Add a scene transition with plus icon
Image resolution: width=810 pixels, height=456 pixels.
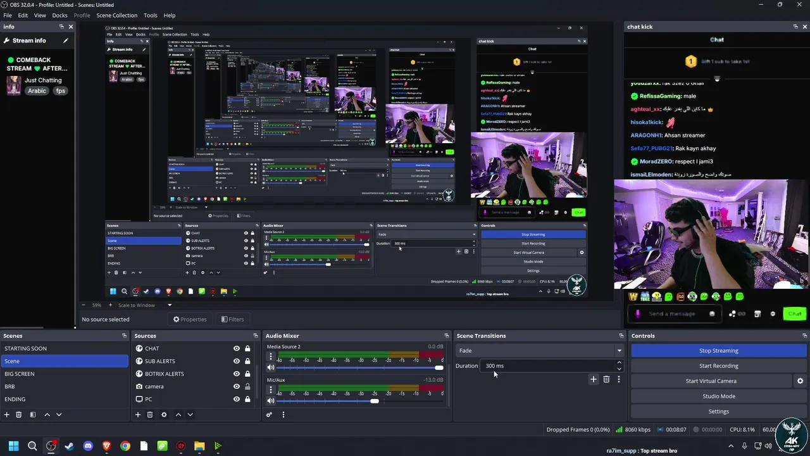coord(593,379)
